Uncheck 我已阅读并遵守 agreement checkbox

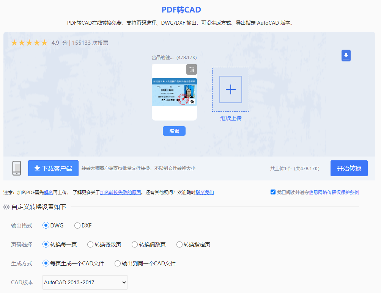[273, 192]
